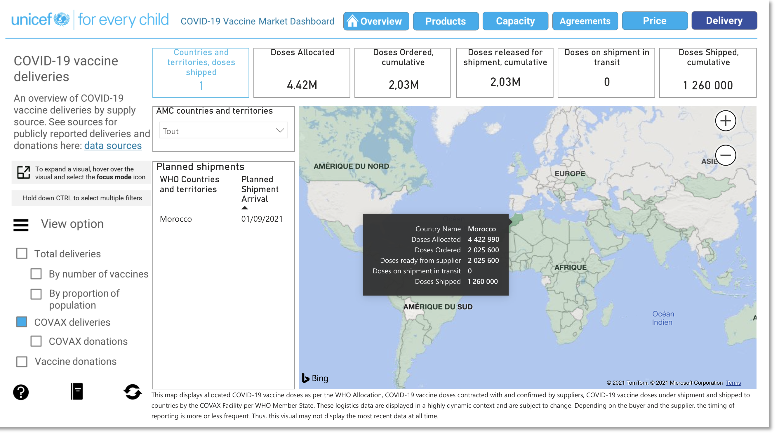Open the AMC countries Tout dropdown
The width and height of the screenshot is (779, 434).
coord(223,131)
